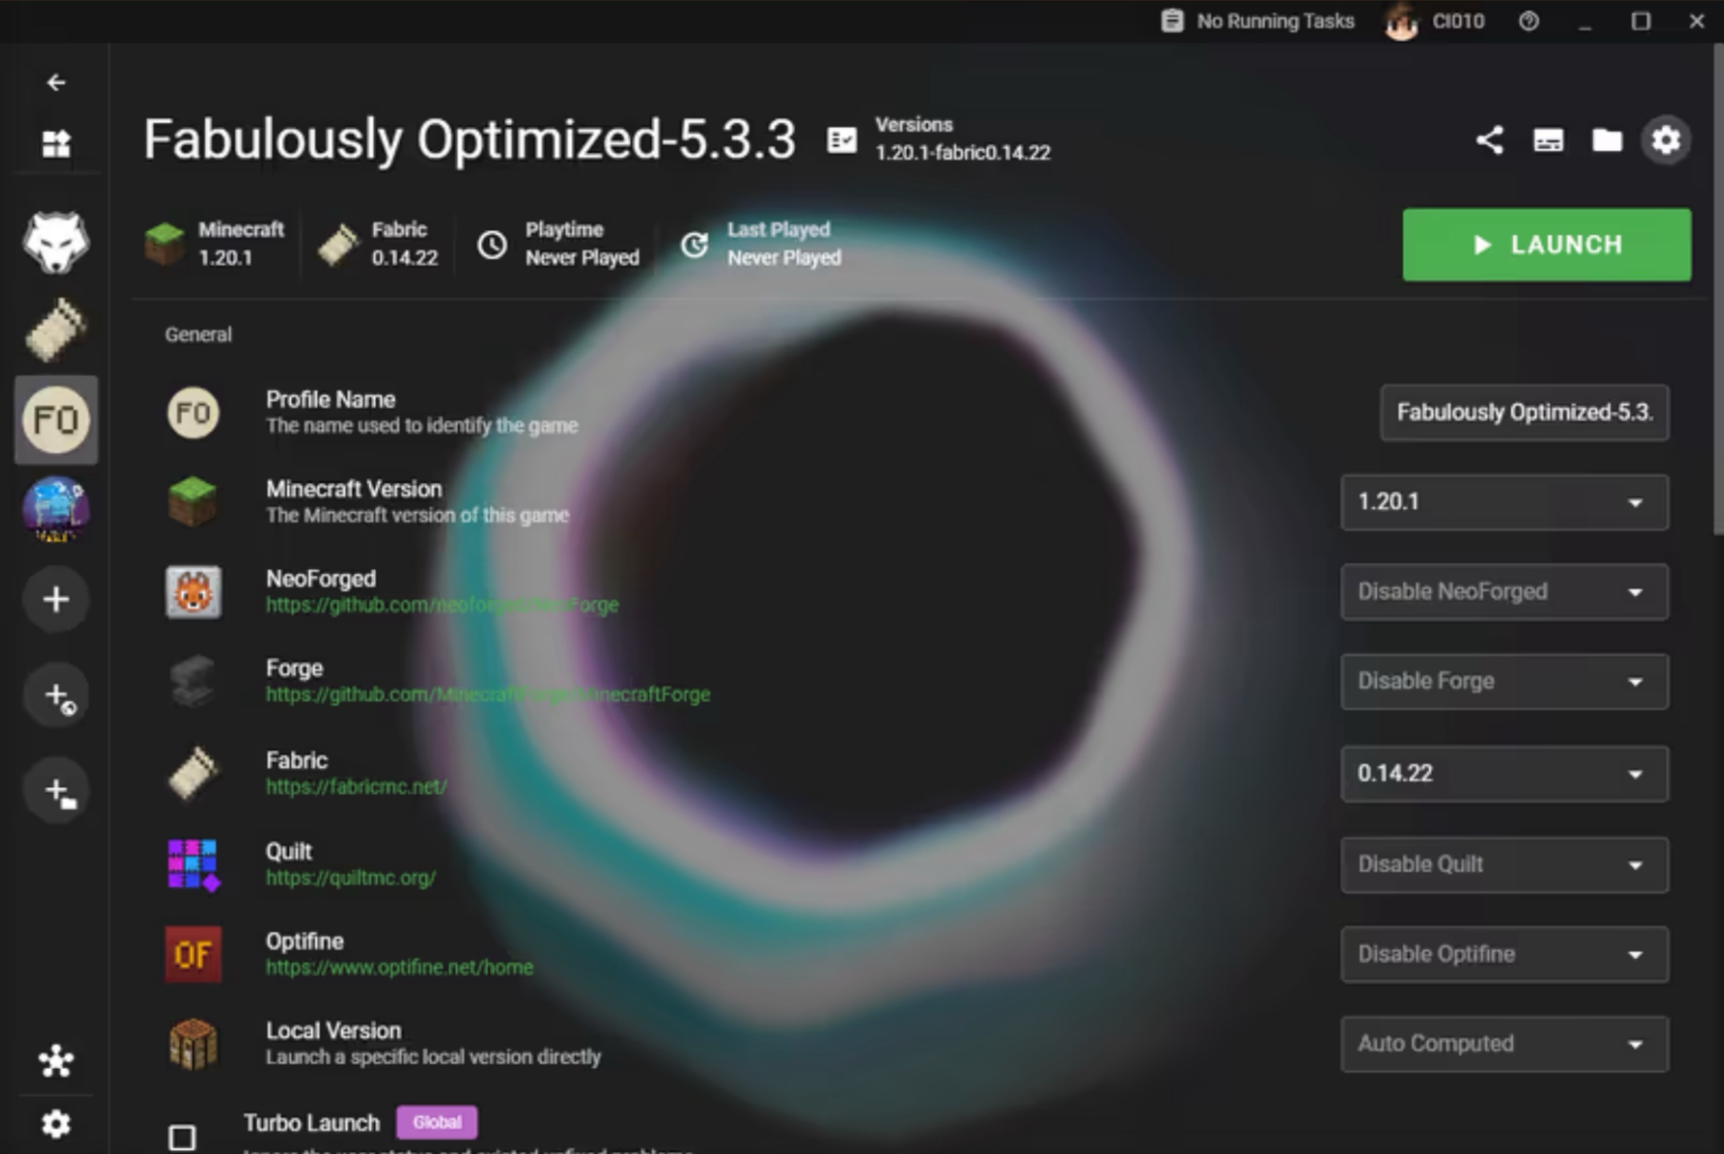Viewport: 1724px width, 1154px height.
Task: Open the Disable Forge dropdown
Action: pos(1504,682)
